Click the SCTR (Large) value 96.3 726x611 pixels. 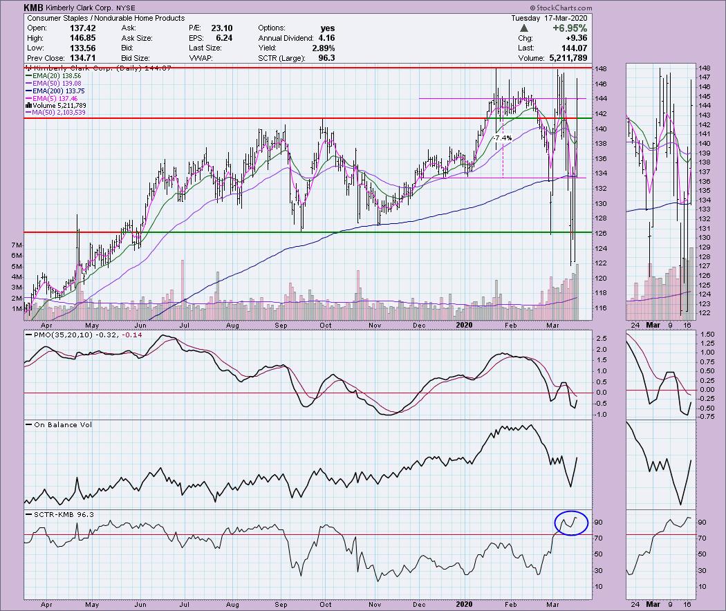326,58
